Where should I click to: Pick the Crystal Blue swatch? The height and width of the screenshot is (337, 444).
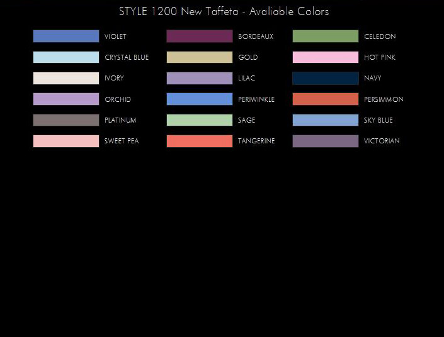66,57
